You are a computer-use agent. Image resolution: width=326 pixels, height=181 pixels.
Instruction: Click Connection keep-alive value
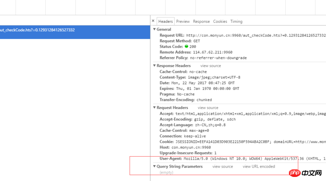pos(195,136)
